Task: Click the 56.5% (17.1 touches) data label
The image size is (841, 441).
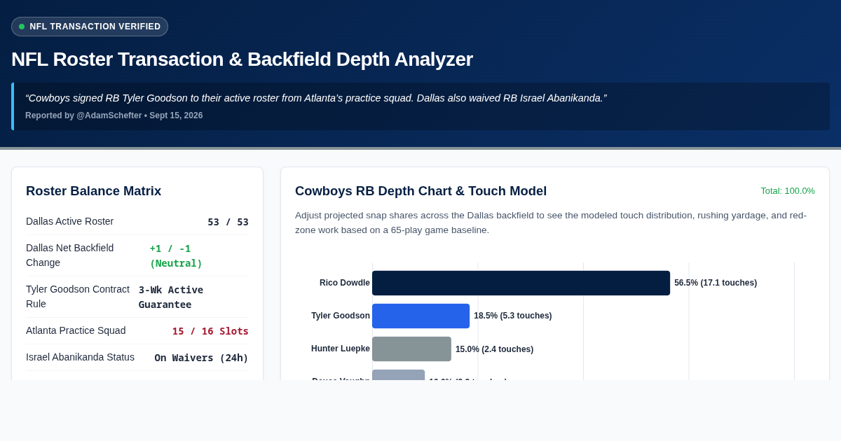Action: 716,283
